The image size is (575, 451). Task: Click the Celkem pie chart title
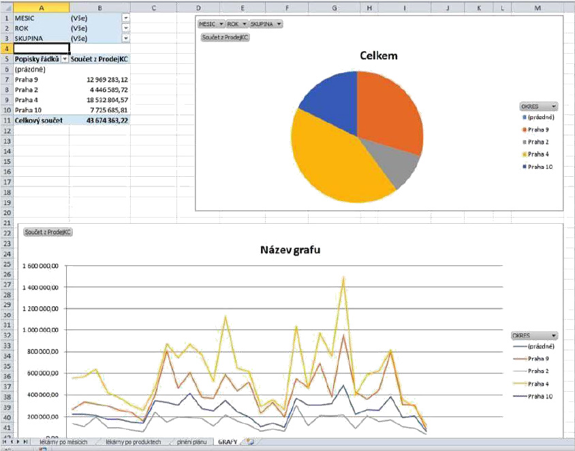378,56
